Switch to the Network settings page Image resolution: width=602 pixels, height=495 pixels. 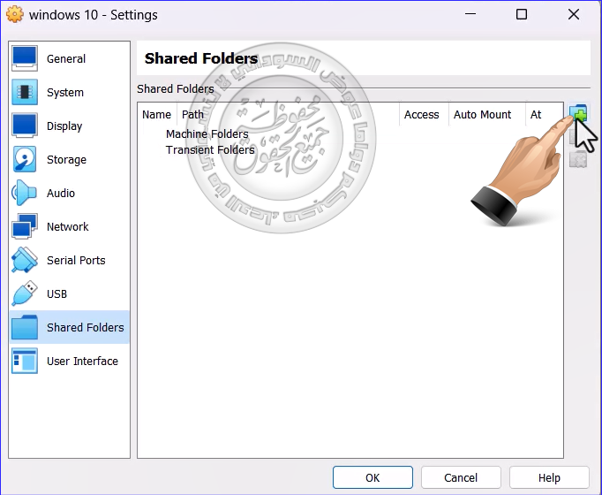point(67,227)
